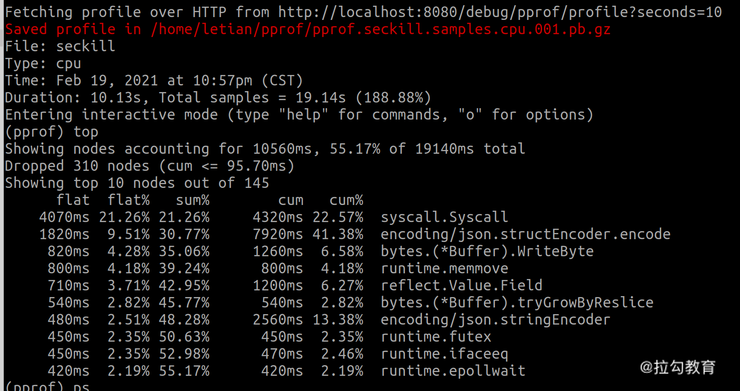Click the Time Feb 19, 2021 line
Viewport: 740px width, 391px height.
point(153,80)
